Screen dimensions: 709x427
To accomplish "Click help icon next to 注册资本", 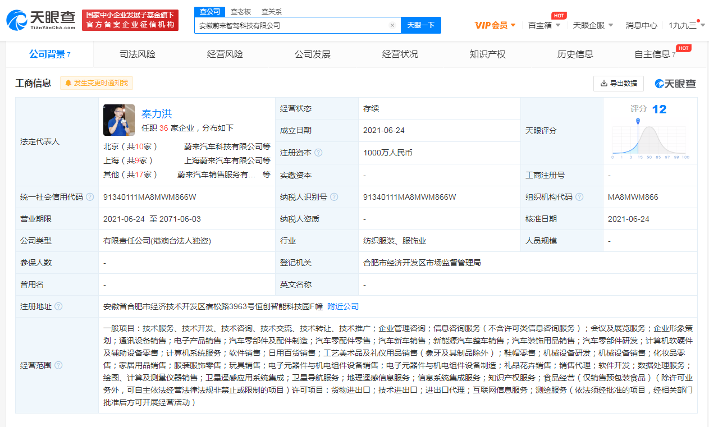I will [318, 153].
